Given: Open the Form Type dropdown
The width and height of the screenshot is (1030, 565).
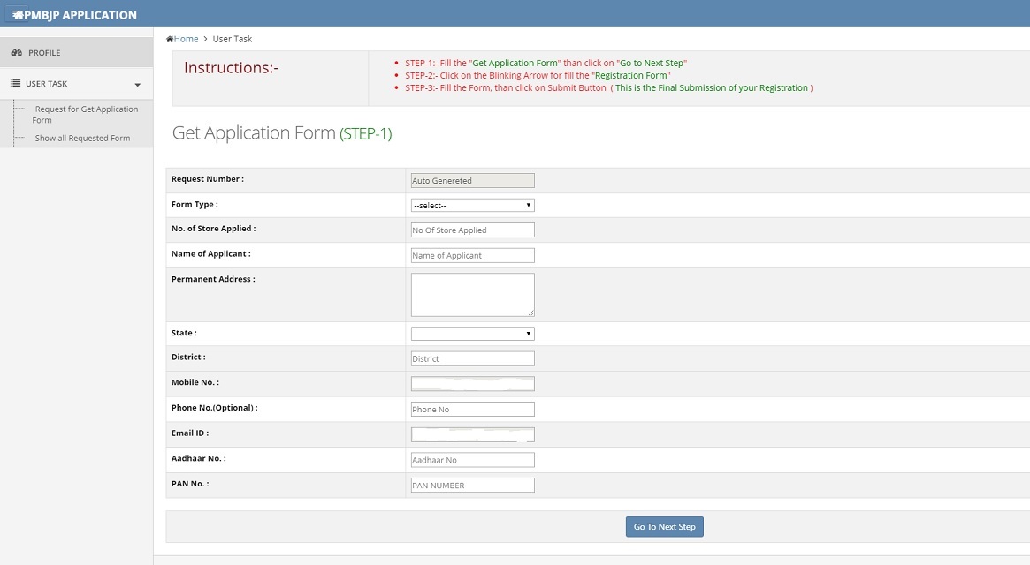Looking at the screenshot, I should point(472,204).
